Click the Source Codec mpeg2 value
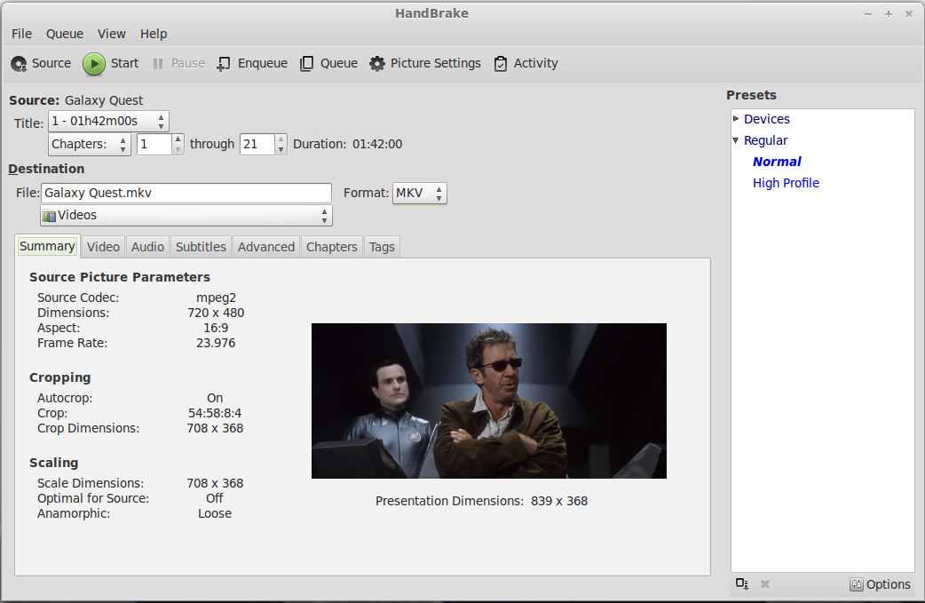The height and width of the screenshot is (603, 925). 216,298
